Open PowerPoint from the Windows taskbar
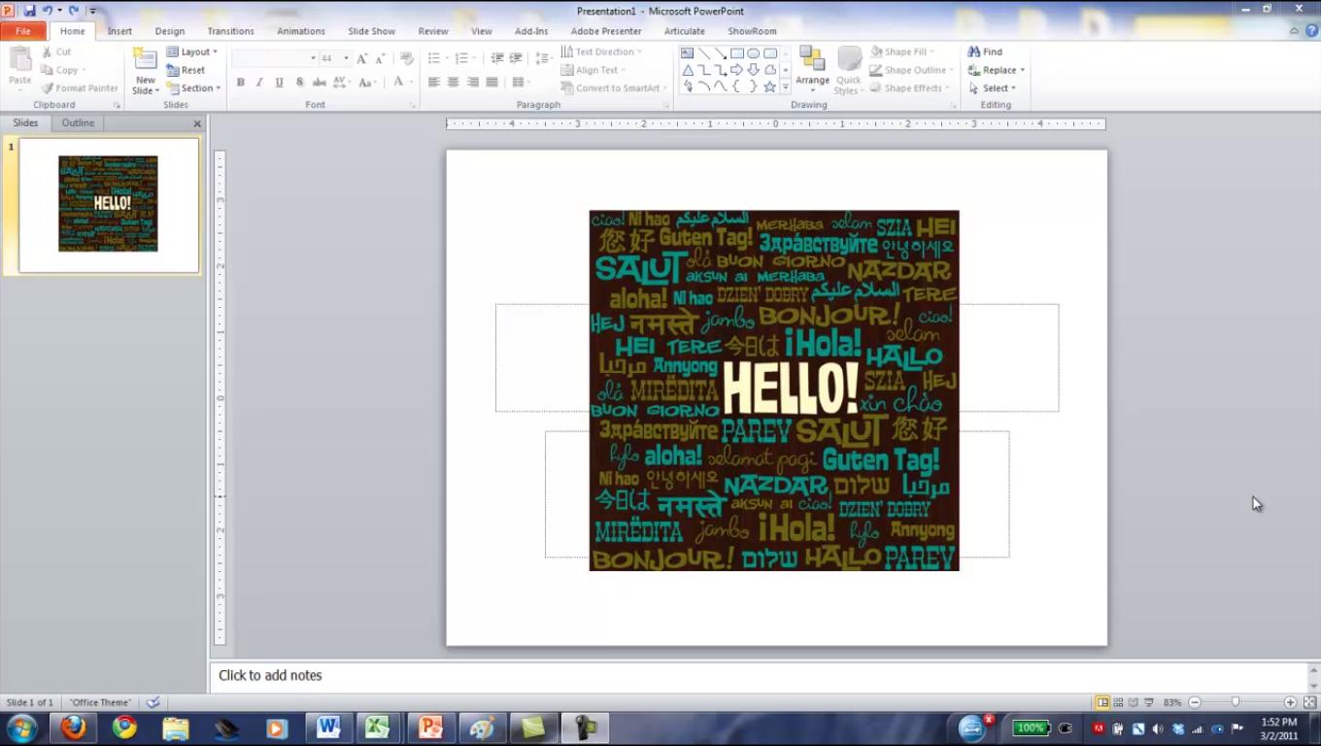1321x746 pixels. tap(430, 728)
